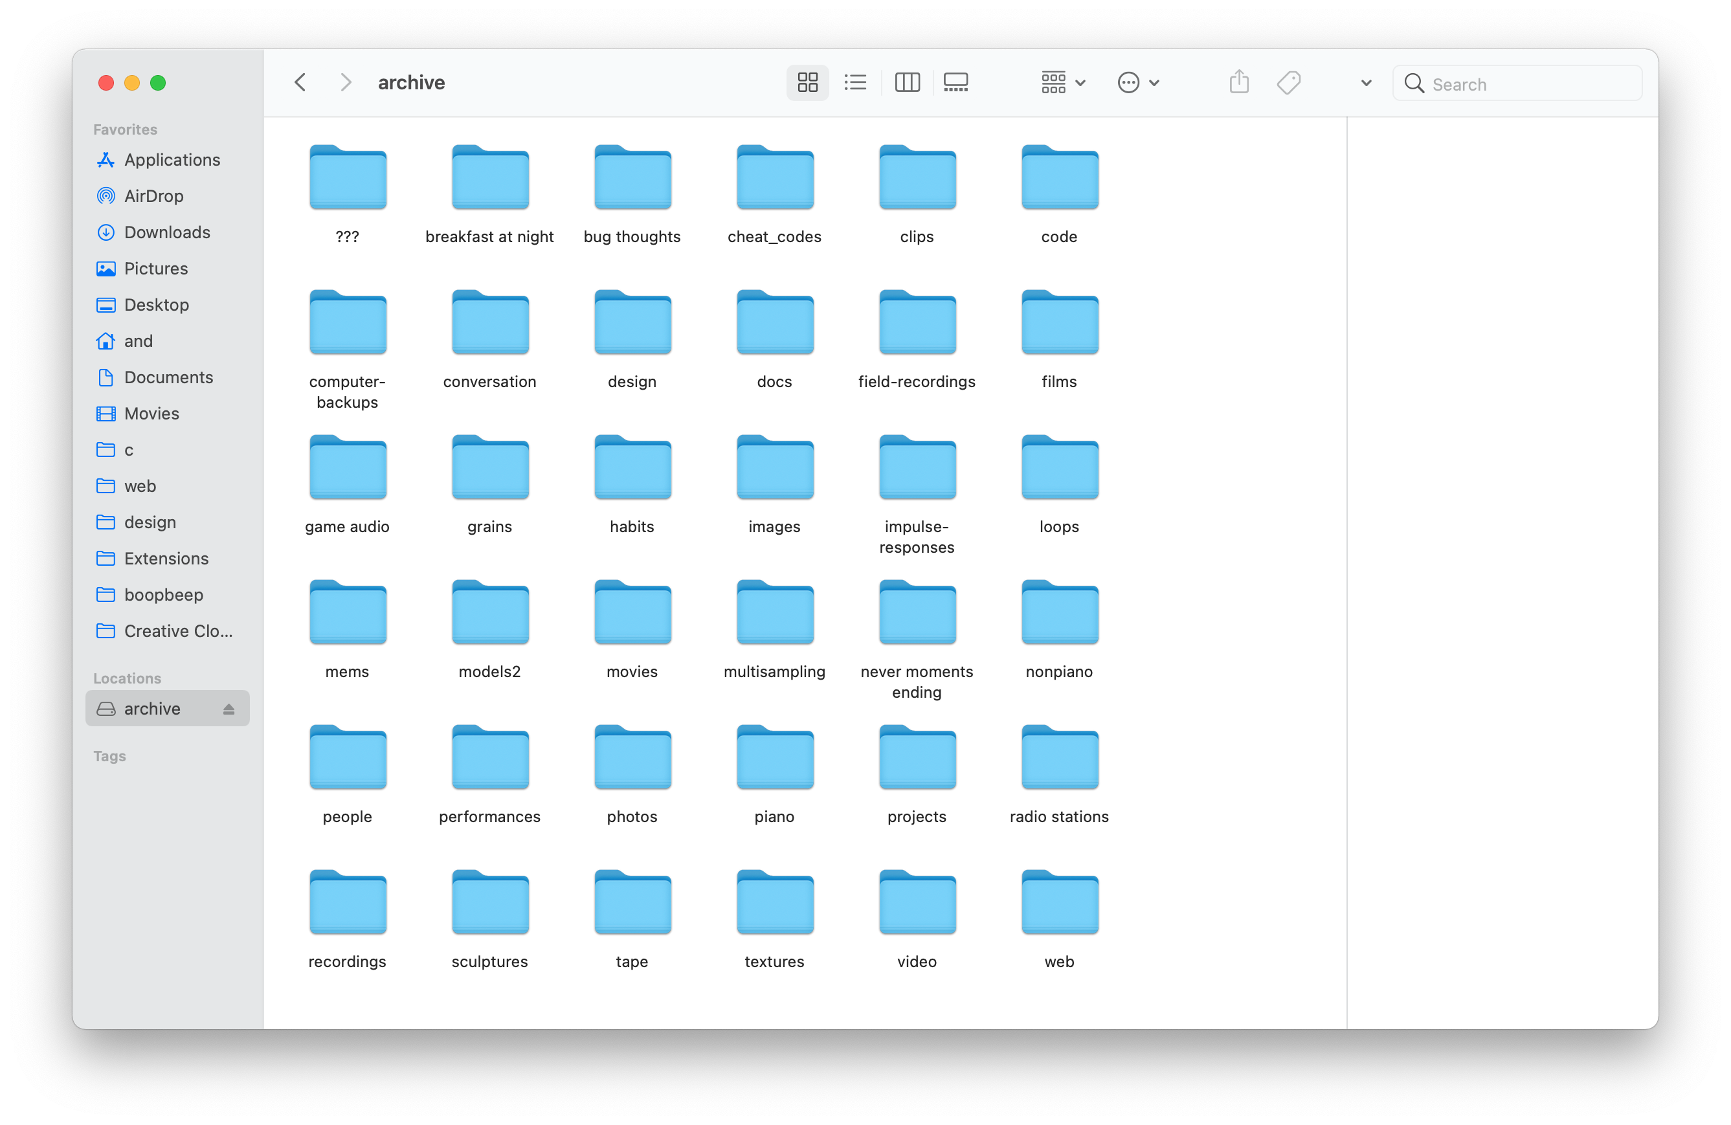Select Downloads in the sidebar
The height and width of the screenshot is (1125, 1731).
[166, 233]
